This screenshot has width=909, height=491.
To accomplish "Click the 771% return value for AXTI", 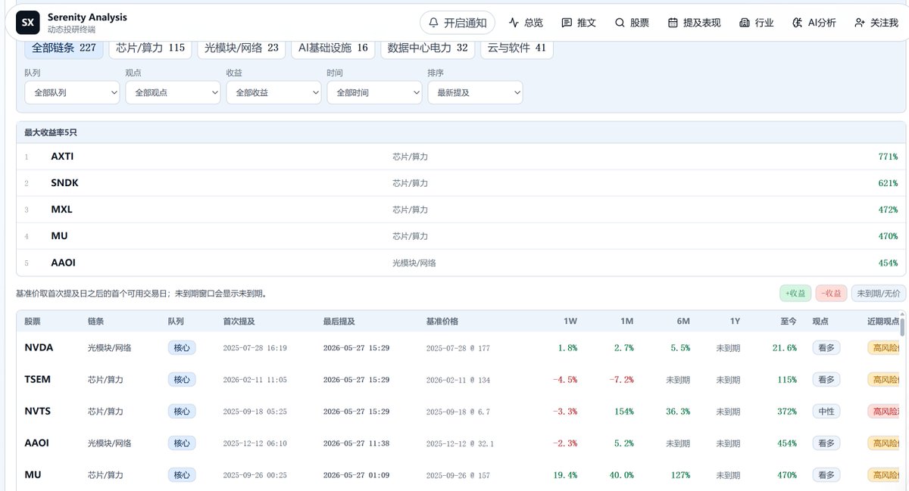I will [x=888, y=157].
